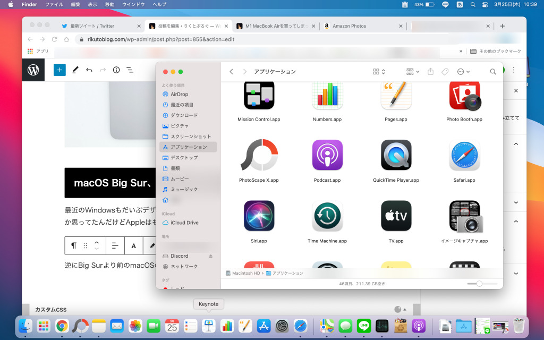Eject the Discord volume in sidebar
544x340 pixels.
coord(210,256)
